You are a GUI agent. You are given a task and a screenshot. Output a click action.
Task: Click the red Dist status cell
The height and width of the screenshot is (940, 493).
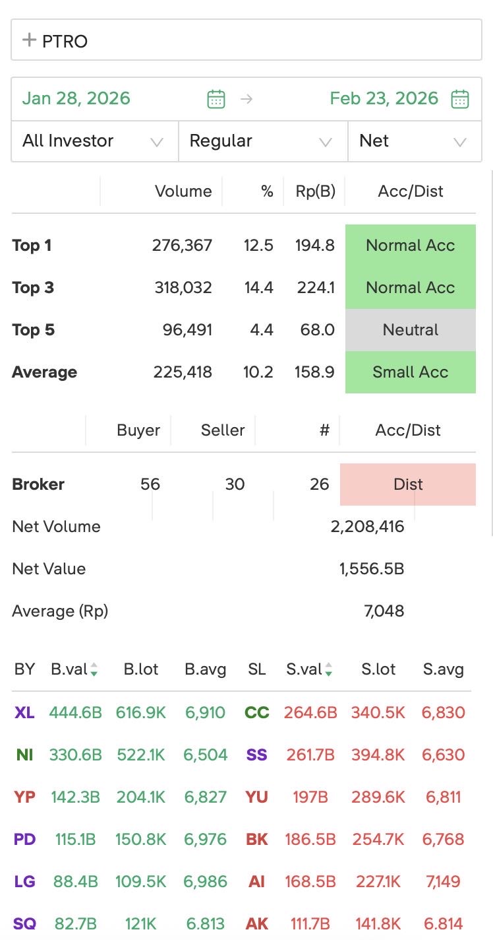point(407,485)
